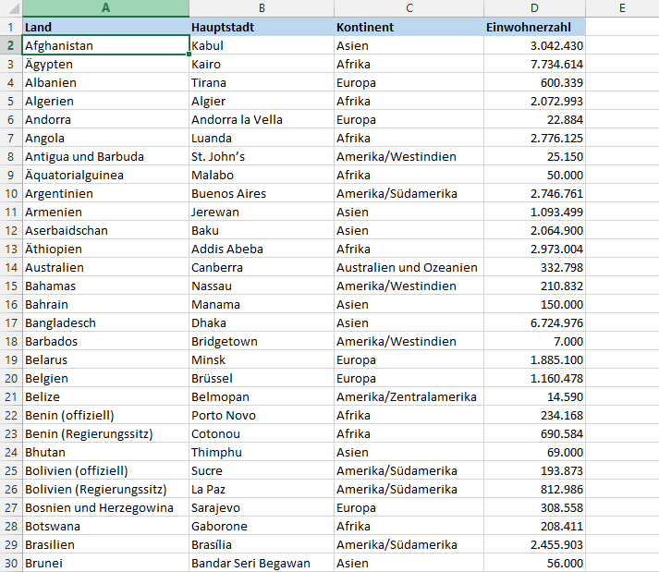659x572 pixels.
Task: Select the cell 'Addis Abeba'
Action: (x=262, y=249)
